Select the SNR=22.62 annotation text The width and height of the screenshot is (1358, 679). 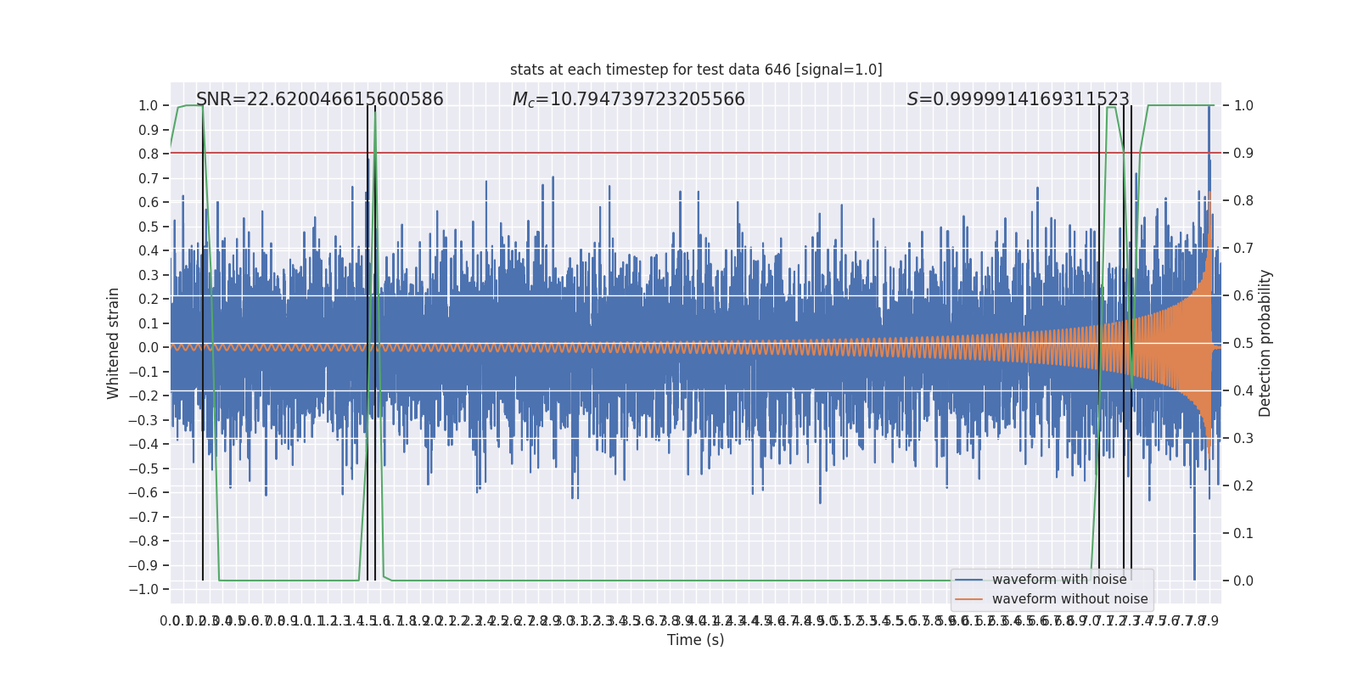(x=319, y=99)
